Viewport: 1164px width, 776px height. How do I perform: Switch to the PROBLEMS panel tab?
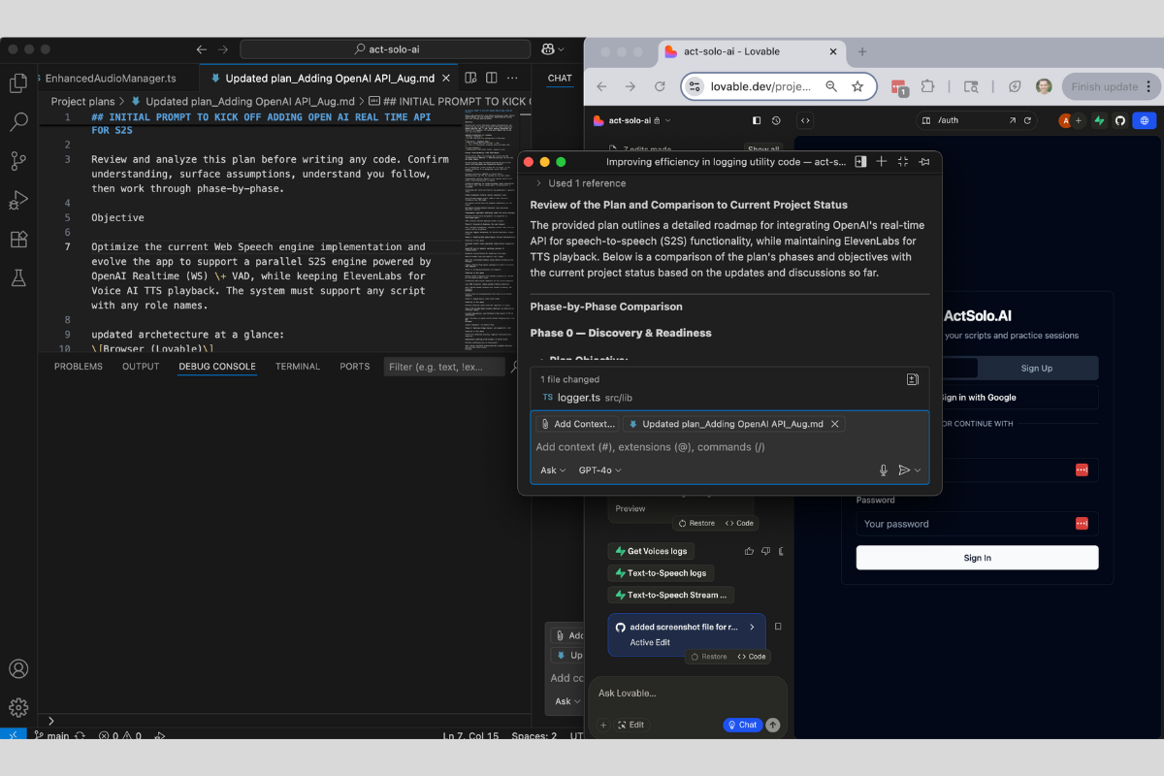(78, 367)
